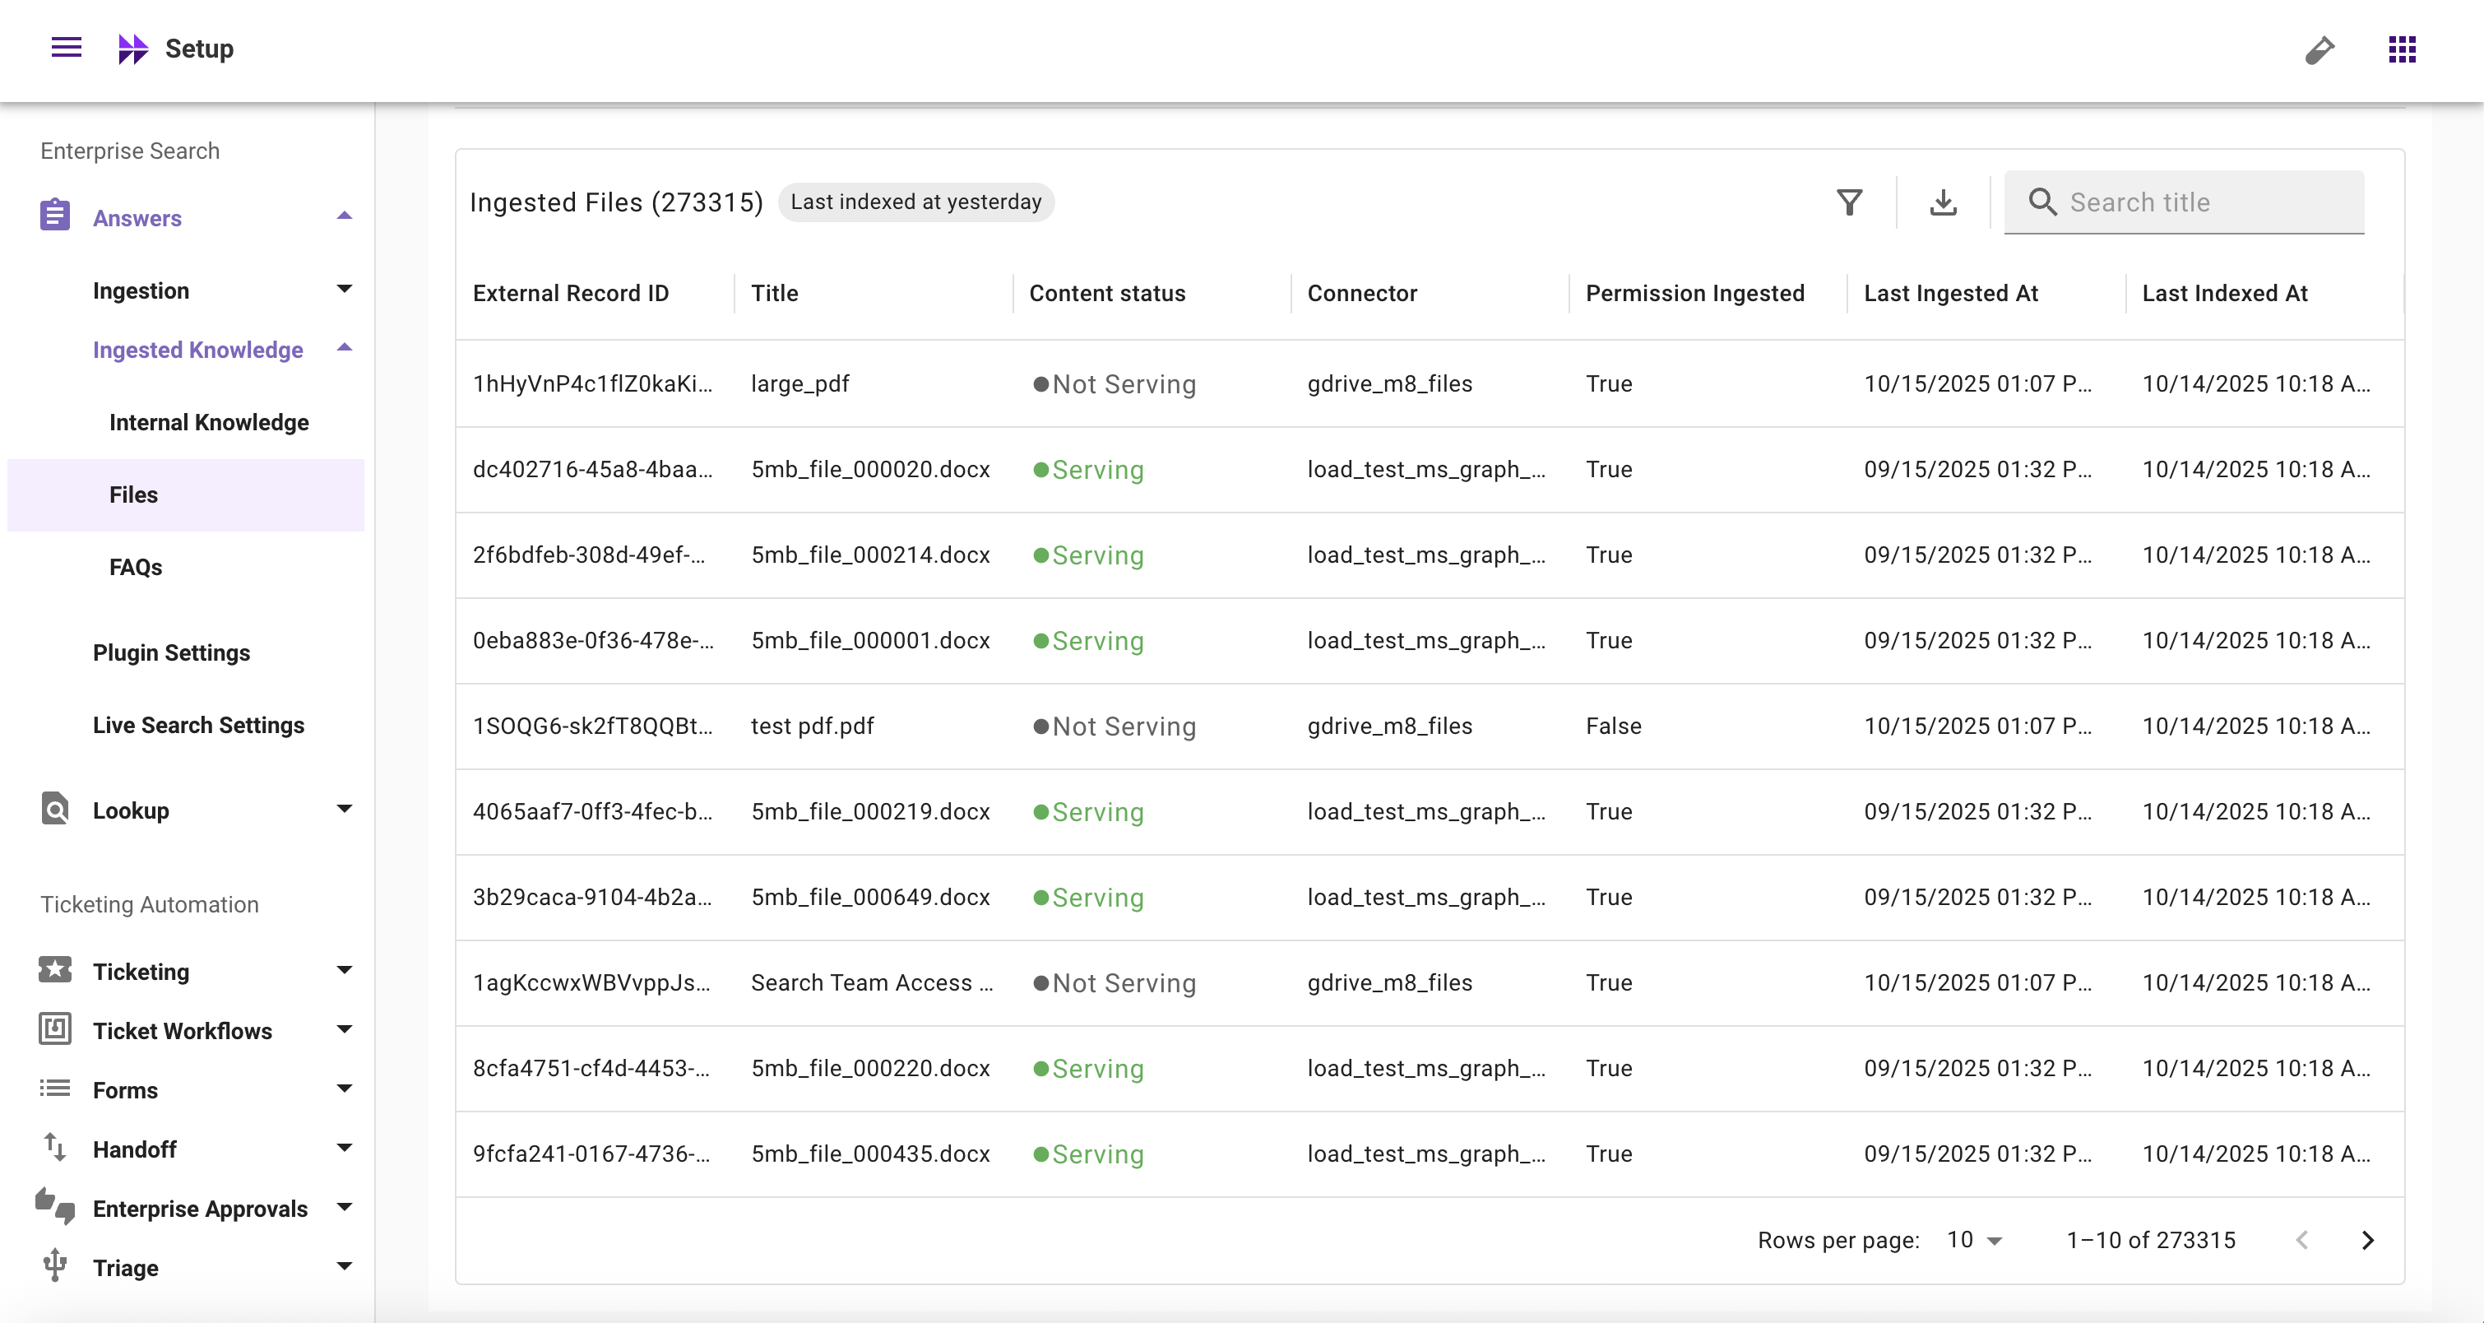Click the pencil edit icon in header

[2319, 49]
